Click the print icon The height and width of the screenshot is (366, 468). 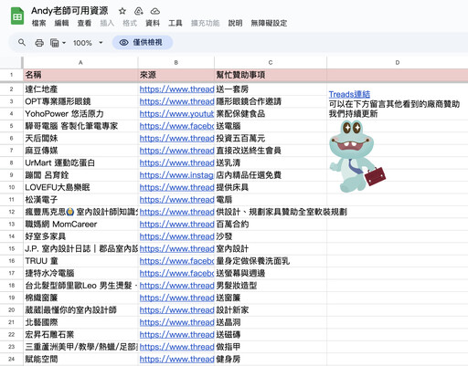point(39,43)
